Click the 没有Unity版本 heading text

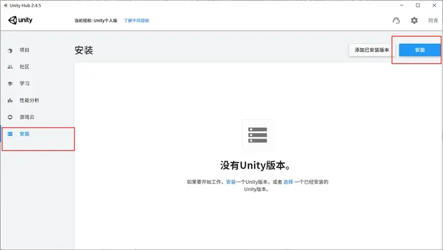(x=256, y=165)
